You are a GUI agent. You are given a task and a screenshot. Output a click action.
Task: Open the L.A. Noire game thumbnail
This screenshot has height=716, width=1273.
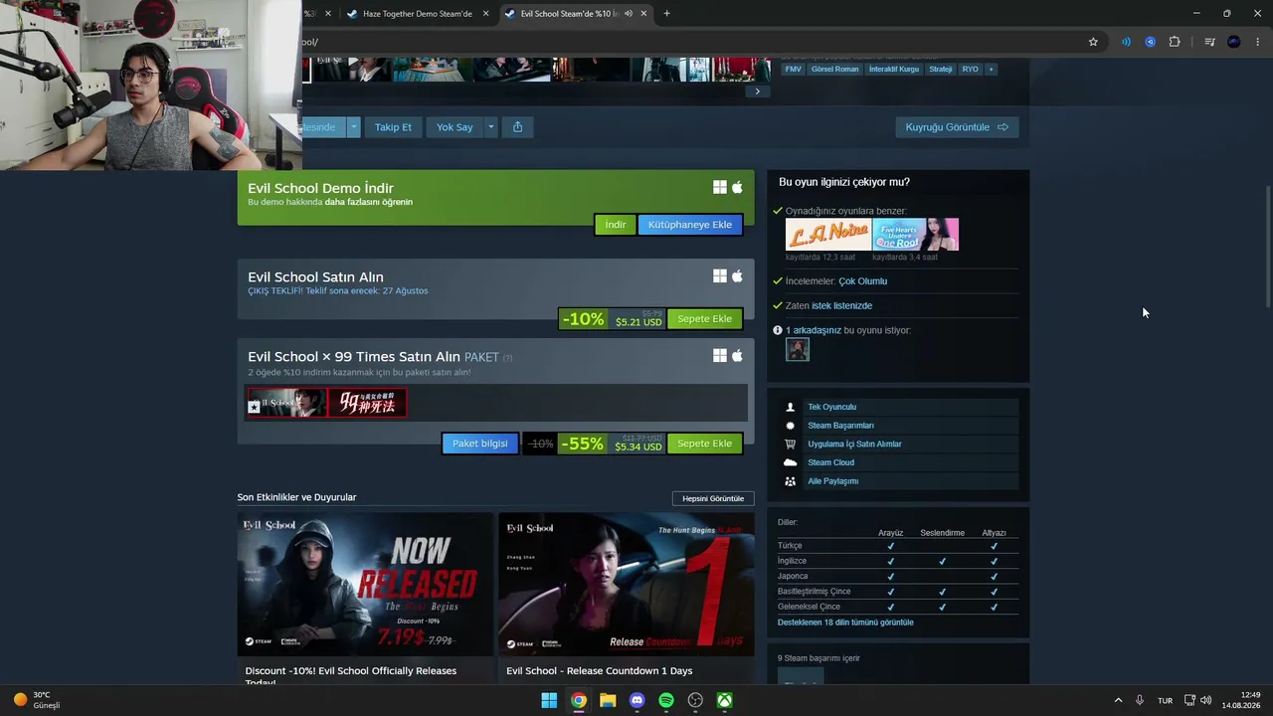[828, 235]
